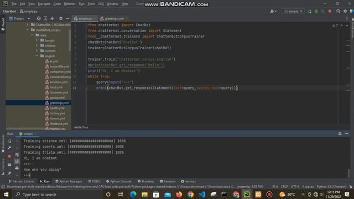Open the Windows Start menu

[x=6, y=195]
